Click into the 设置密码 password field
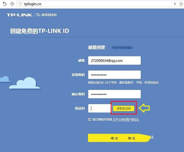The image size is (184, 152). pyautogui.click(x=114, y=75)
